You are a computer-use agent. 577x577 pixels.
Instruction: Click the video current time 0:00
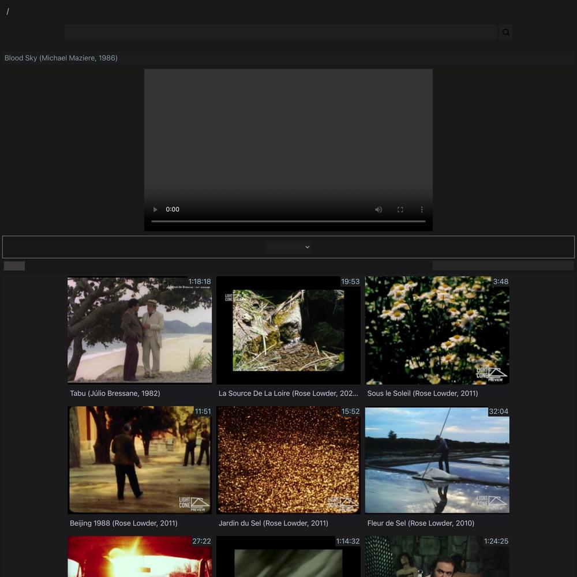(x=173, y=209)
